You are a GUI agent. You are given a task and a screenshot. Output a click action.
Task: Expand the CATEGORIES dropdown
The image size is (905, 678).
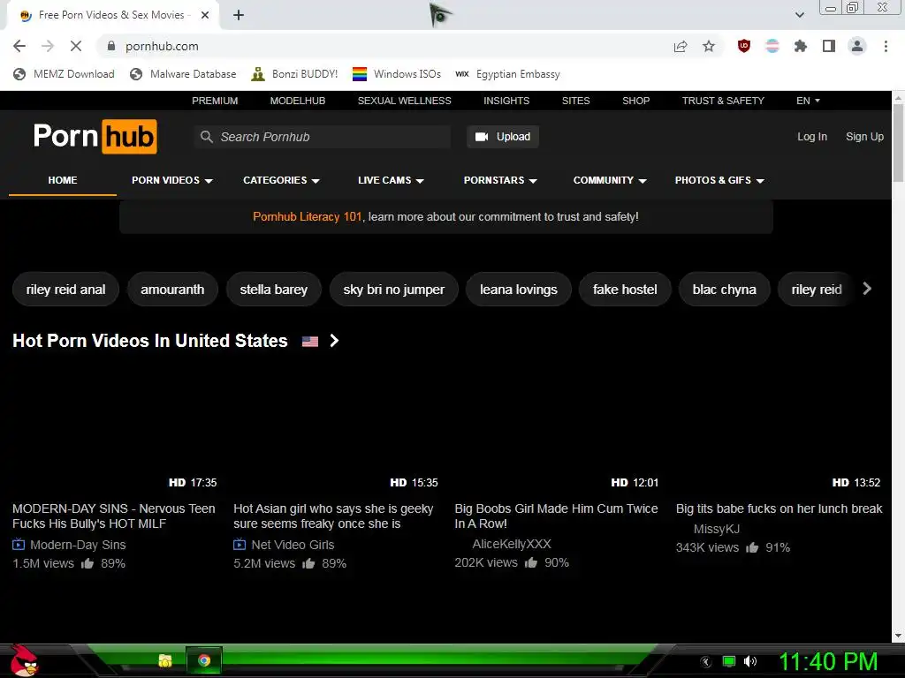click(281, 180)
